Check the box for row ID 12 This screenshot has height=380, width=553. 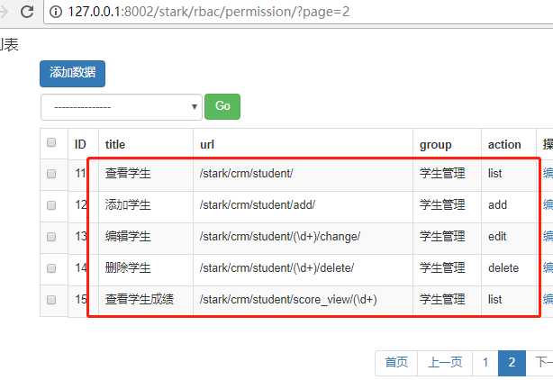(51, 205)
